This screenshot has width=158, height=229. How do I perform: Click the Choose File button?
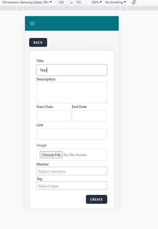[51, 155]
